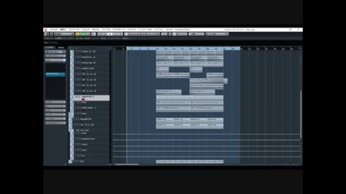Mute the first track in the list
This screenshot has width=346, height=194.
click(x=76, y=51)
